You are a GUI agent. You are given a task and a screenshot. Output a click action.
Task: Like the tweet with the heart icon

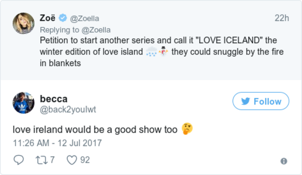tap(72, 160)
